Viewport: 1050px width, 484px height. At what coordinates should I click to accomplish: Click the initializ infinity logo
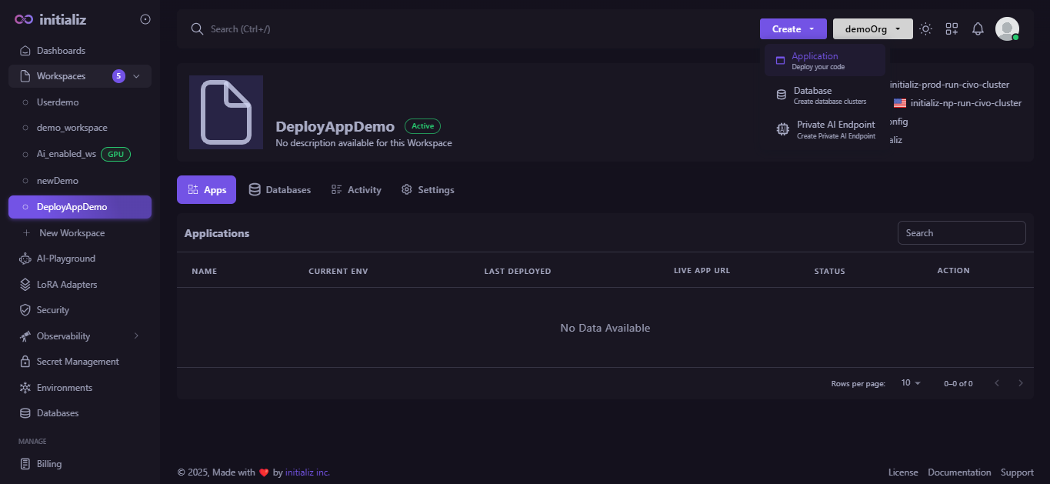coord(24,19)
